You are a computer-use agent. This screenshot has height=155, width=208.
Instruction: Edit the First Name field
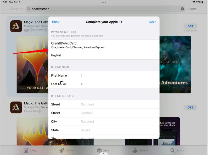click(x=118, y=76)
